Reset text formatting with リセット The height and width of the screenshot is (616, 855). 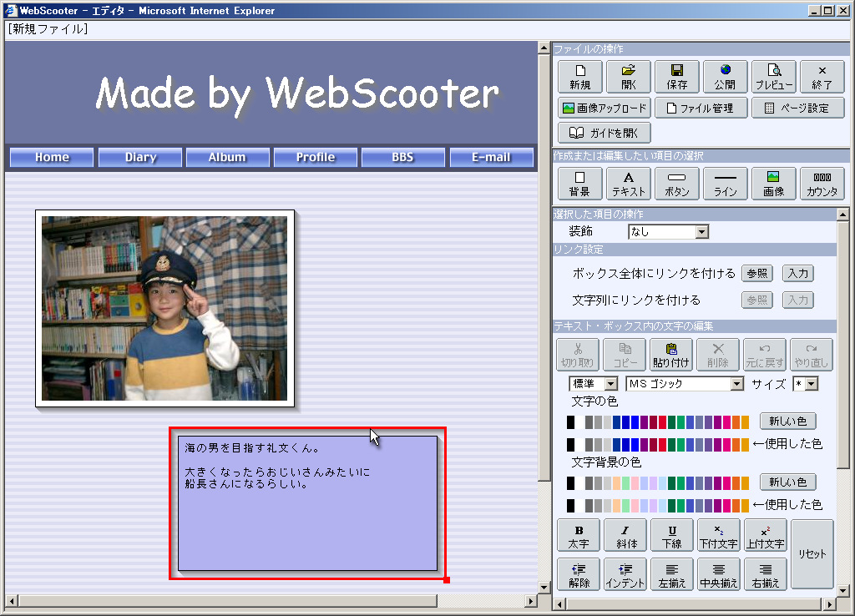812,554
